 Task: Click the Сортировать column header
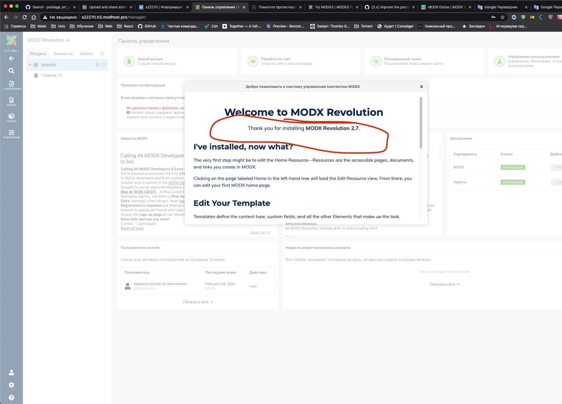coord(465,154)
